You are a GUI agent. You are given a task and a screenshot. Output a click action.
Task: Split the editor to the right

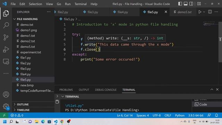(210, 12)
